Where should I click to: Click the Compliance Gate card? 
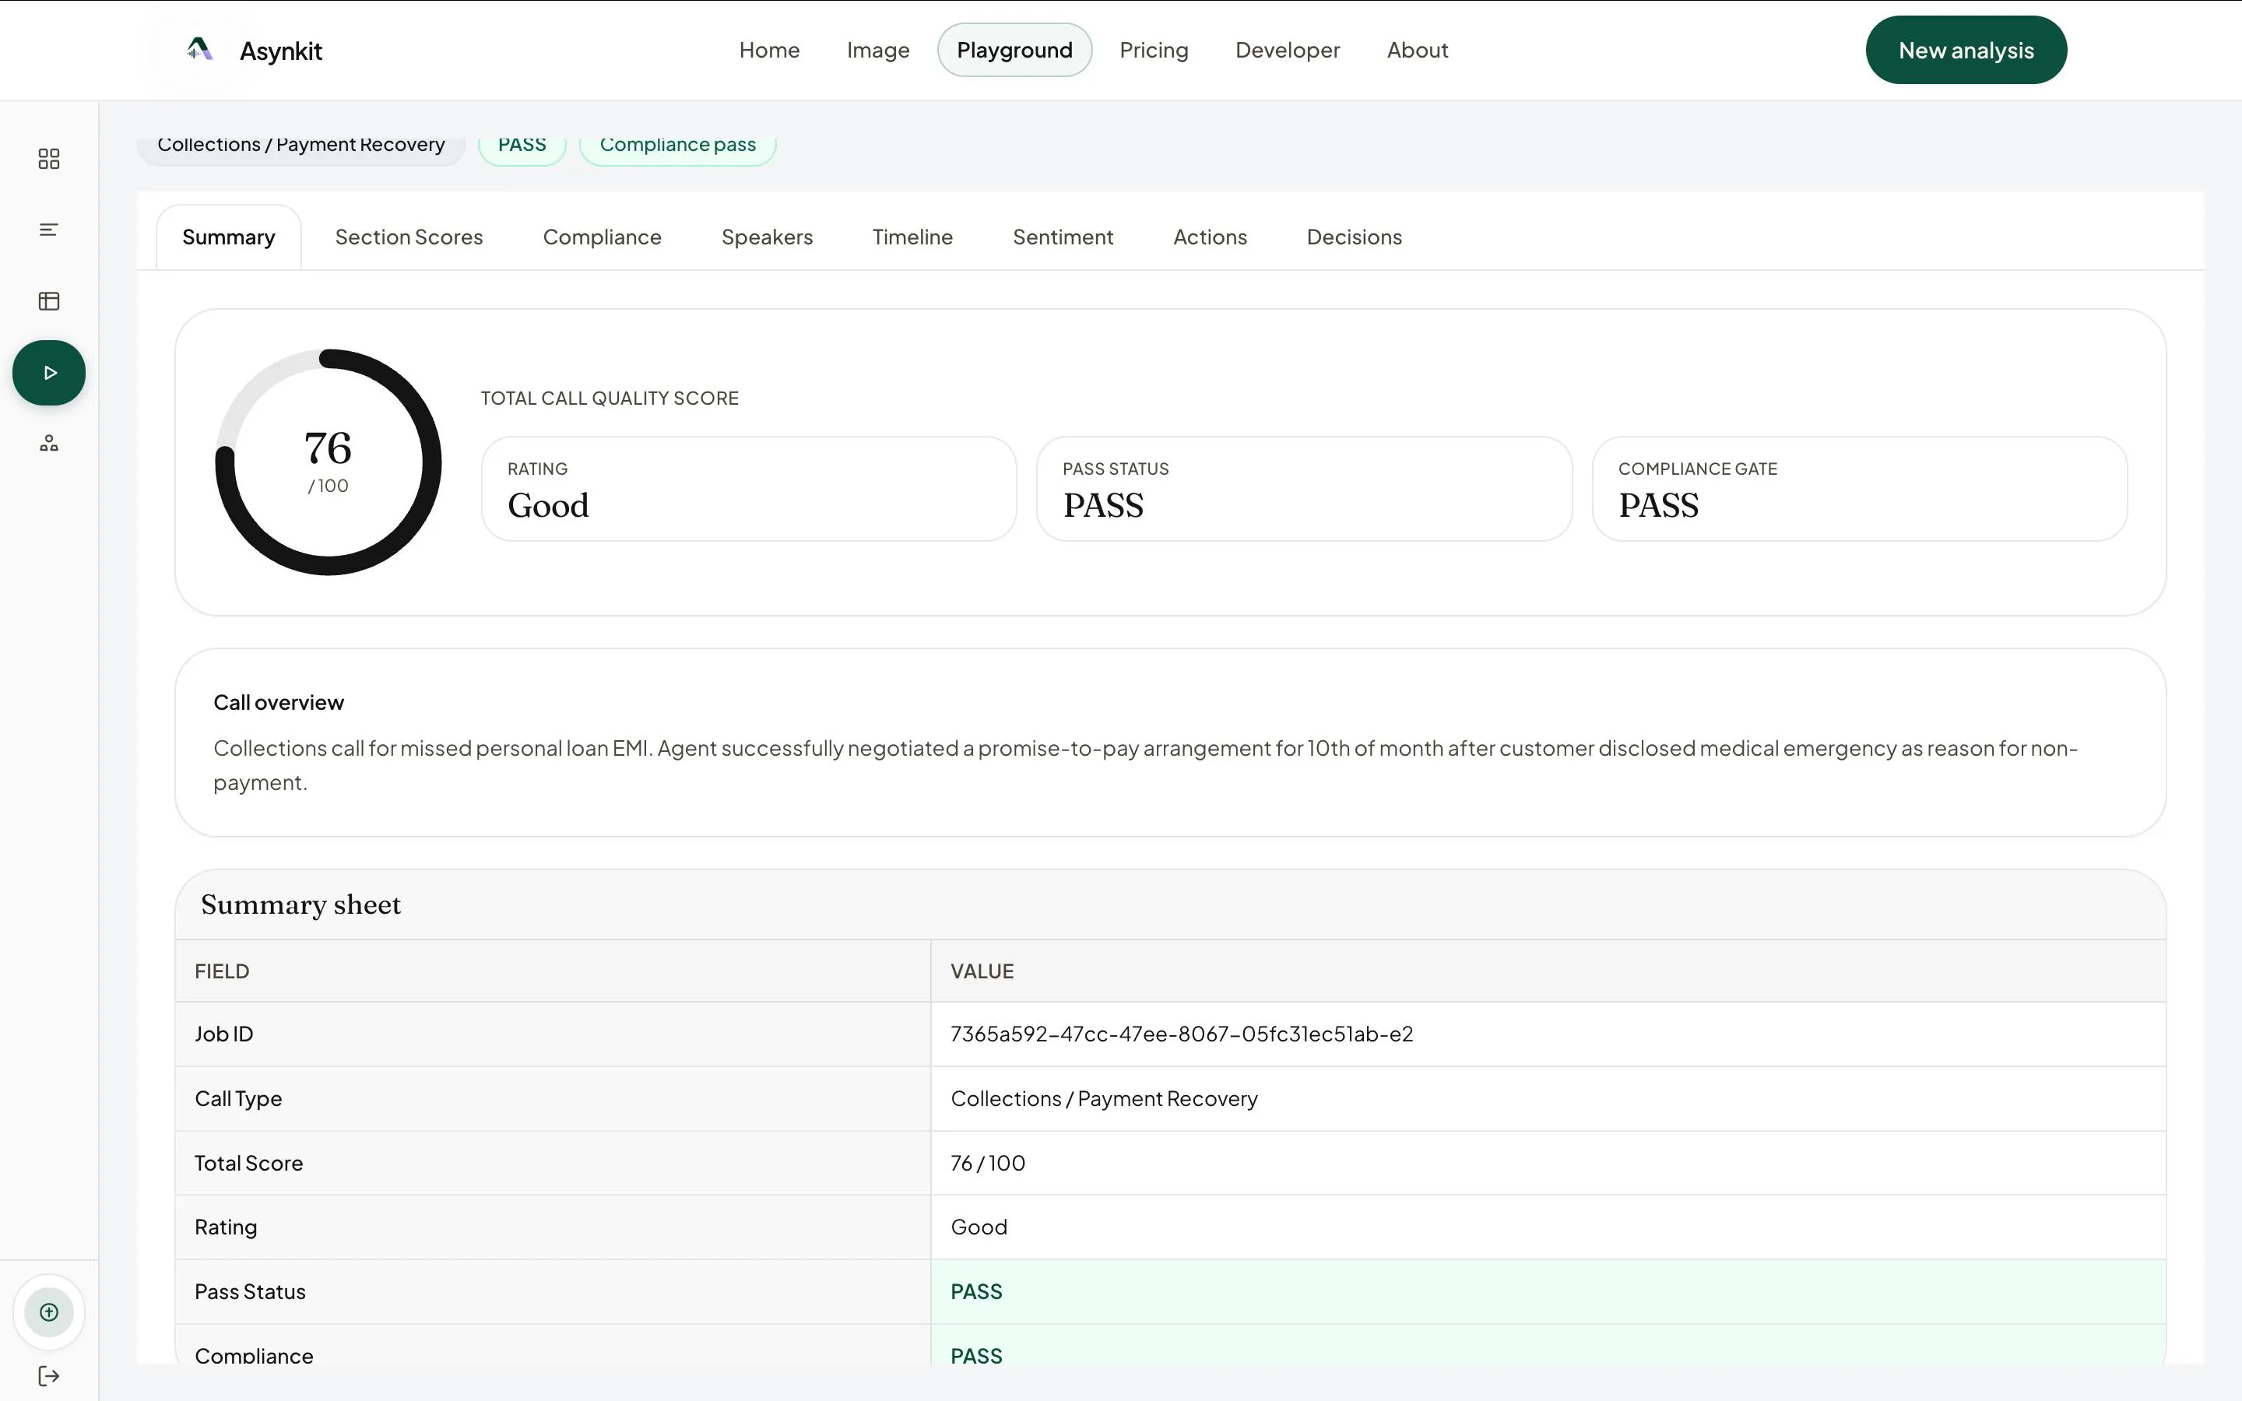1858,488
